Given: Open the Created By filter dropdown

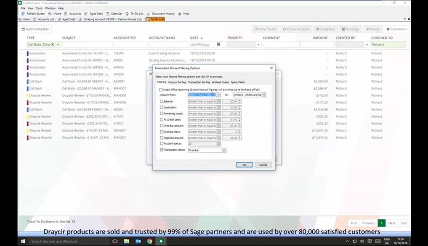Looking at the screenshot, I should pyautogui.click(x=367, y=45).
